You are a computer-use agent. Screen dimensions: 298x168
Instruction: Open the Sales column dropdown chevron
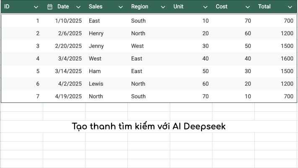(x=121, y=7)
